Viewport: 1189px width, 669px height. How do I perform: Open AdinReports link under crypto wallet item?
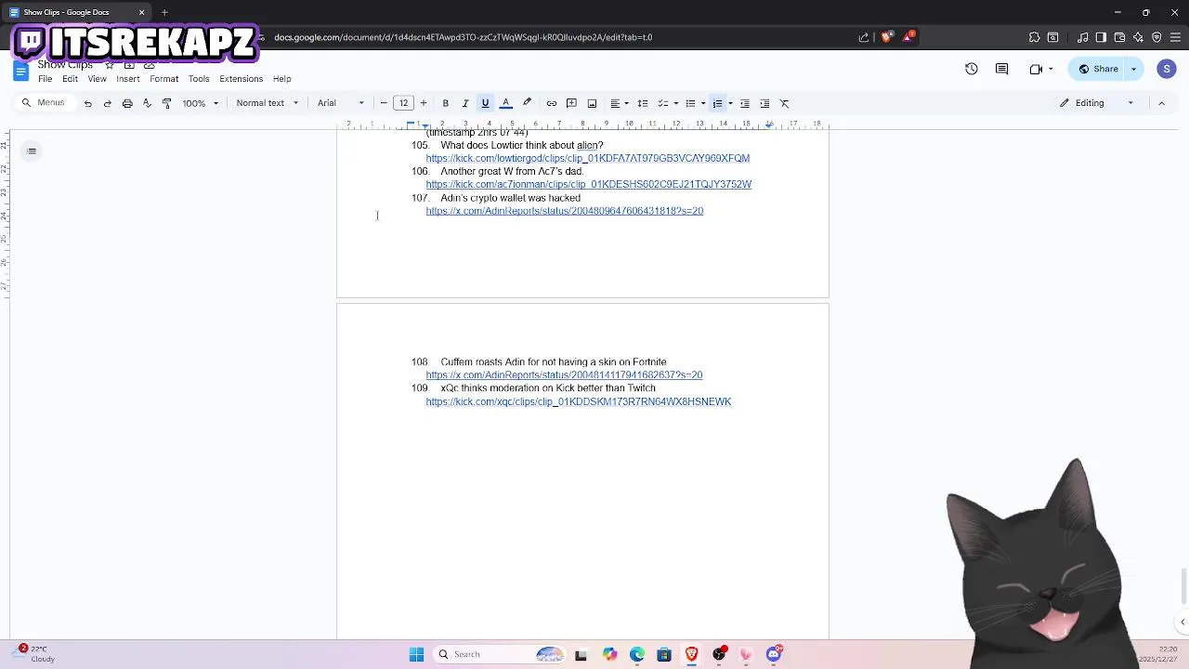click(x=565, y=211)
